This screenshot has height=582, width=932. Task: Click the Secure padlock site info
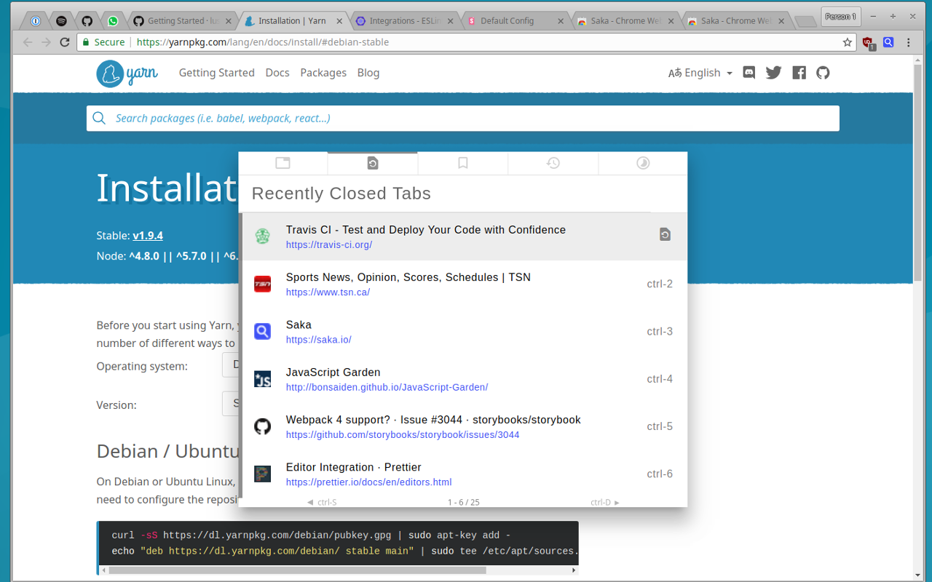103,42
